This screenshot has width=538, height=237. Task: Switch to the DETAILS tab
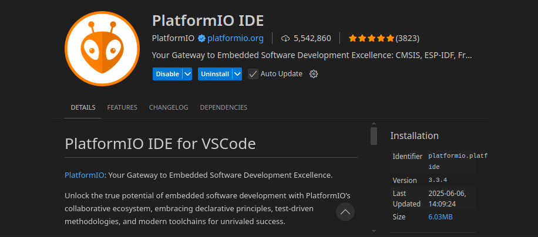tap(83, 107)
